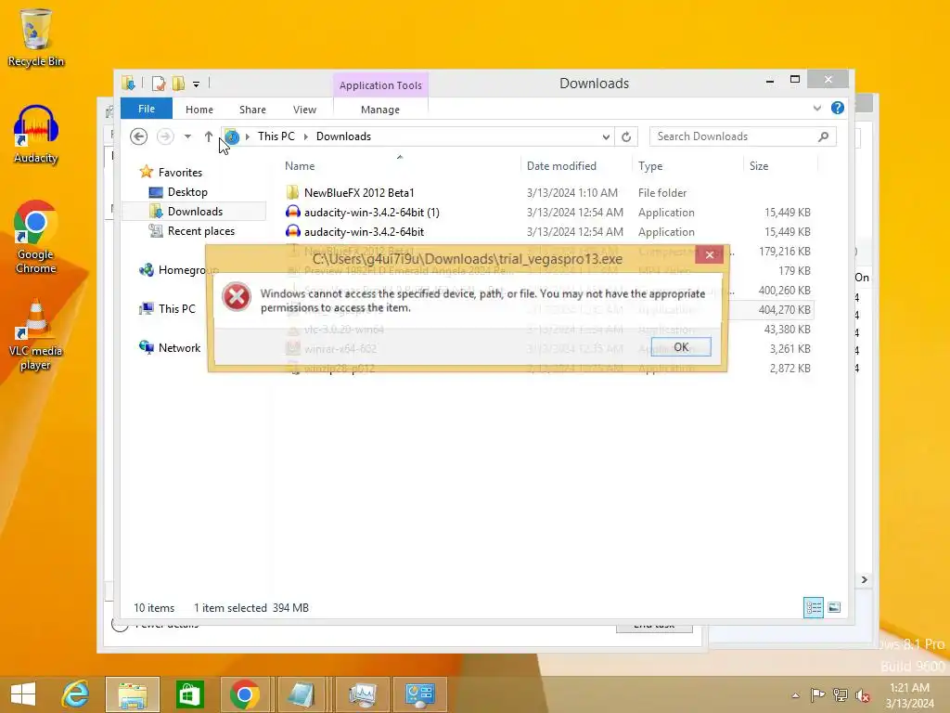The image size is (950, 713).
Task: Open the recent locations dropdown arrow
Action: point(187,136)
